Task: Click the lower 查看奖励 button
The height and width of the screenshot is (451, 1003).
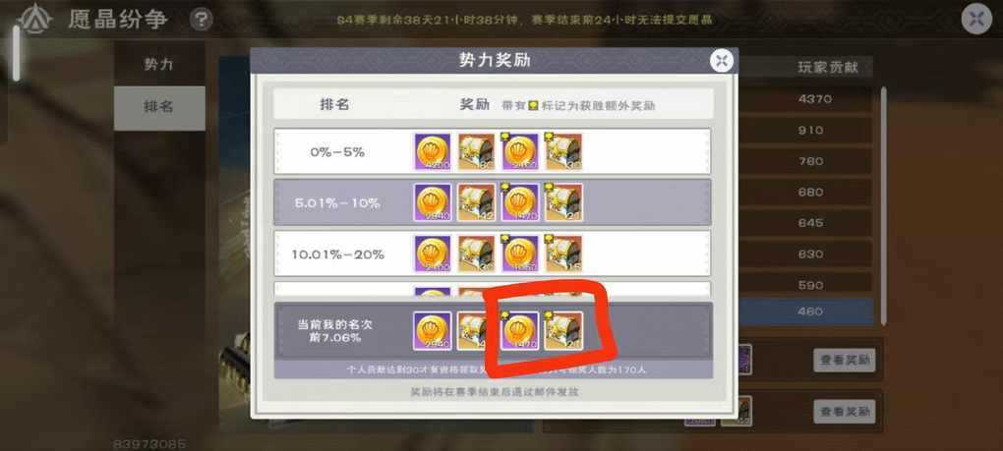Action: coord(845,411)
